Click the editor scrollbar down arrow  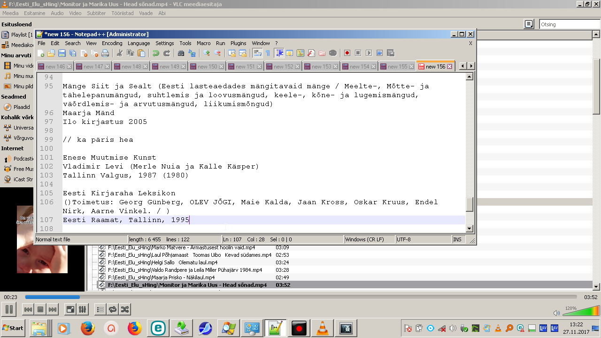click(469, 229)
